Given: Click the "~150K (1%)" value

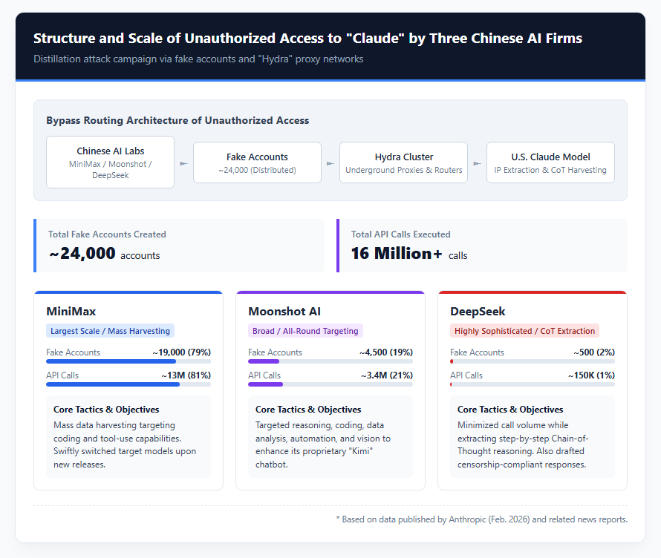Looking at the screenshot, I should pos(591,375).
